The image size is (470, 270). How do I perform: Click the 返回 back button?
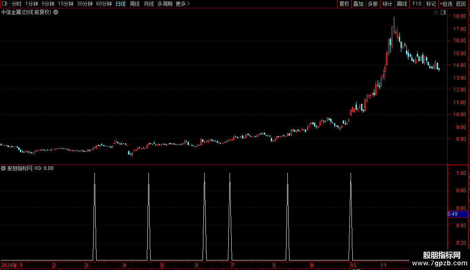point(461,4)
